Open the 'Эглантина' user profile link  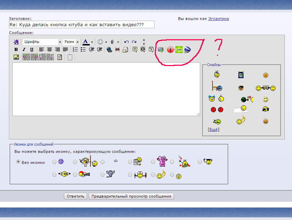click(x=218, y=19)
